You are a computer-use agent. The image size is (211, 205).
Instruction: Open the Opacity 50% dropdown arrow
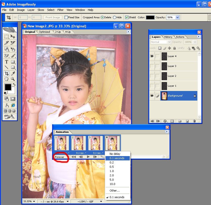pos(177,17)
